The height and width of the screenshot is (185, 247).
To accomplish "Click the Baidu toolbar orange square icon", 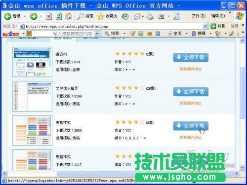I will [x=30, y=34].
